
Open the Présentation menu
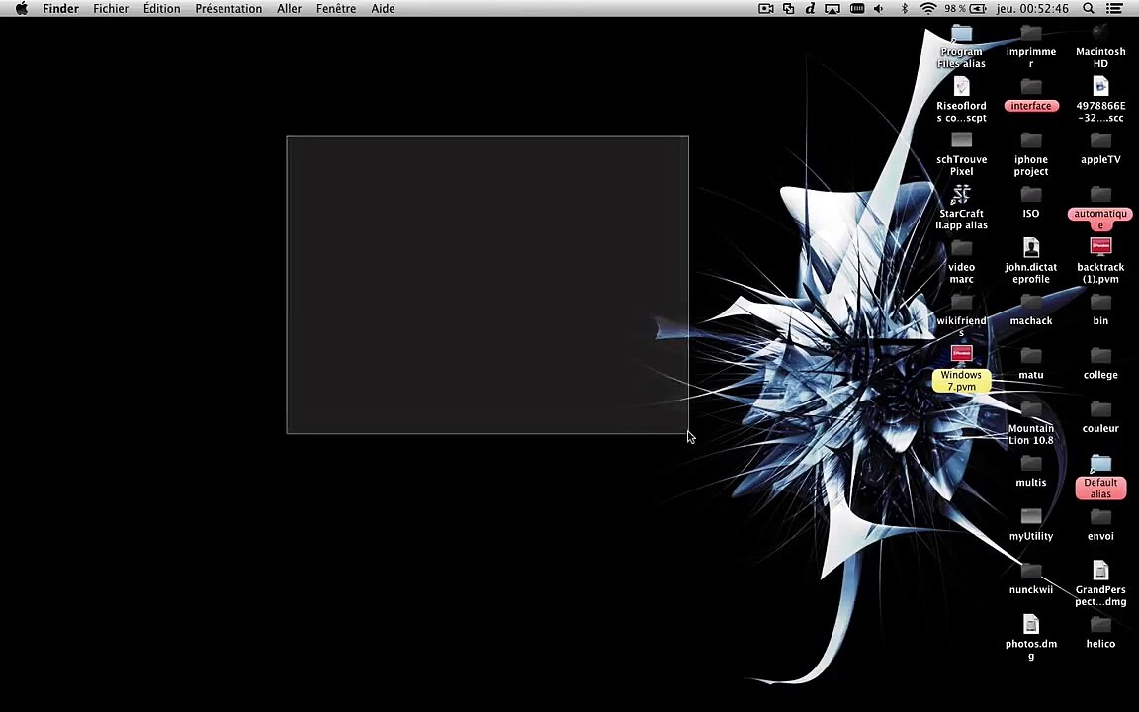pyautogui.click(x=228, y=9)
